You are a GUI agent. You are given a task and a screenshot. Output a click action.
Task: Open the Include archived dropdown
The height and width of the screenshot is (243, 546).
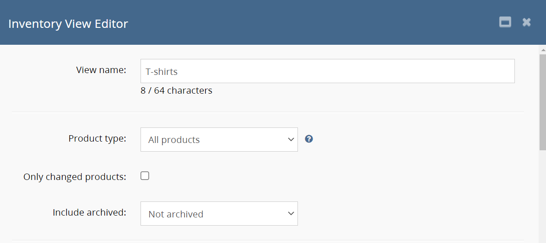coord(219,213)
